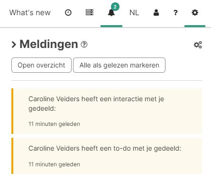Click timestamp of the to-do notification

[x=54, y=164]
